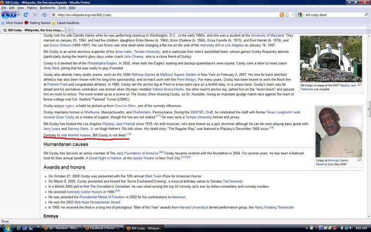Open the cigars link
The image size is (371, 232).
(x=69, y=106)
